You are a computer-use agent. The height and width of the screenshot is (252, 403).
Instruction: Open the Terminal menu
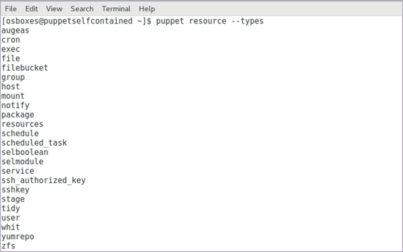[116, 9]
